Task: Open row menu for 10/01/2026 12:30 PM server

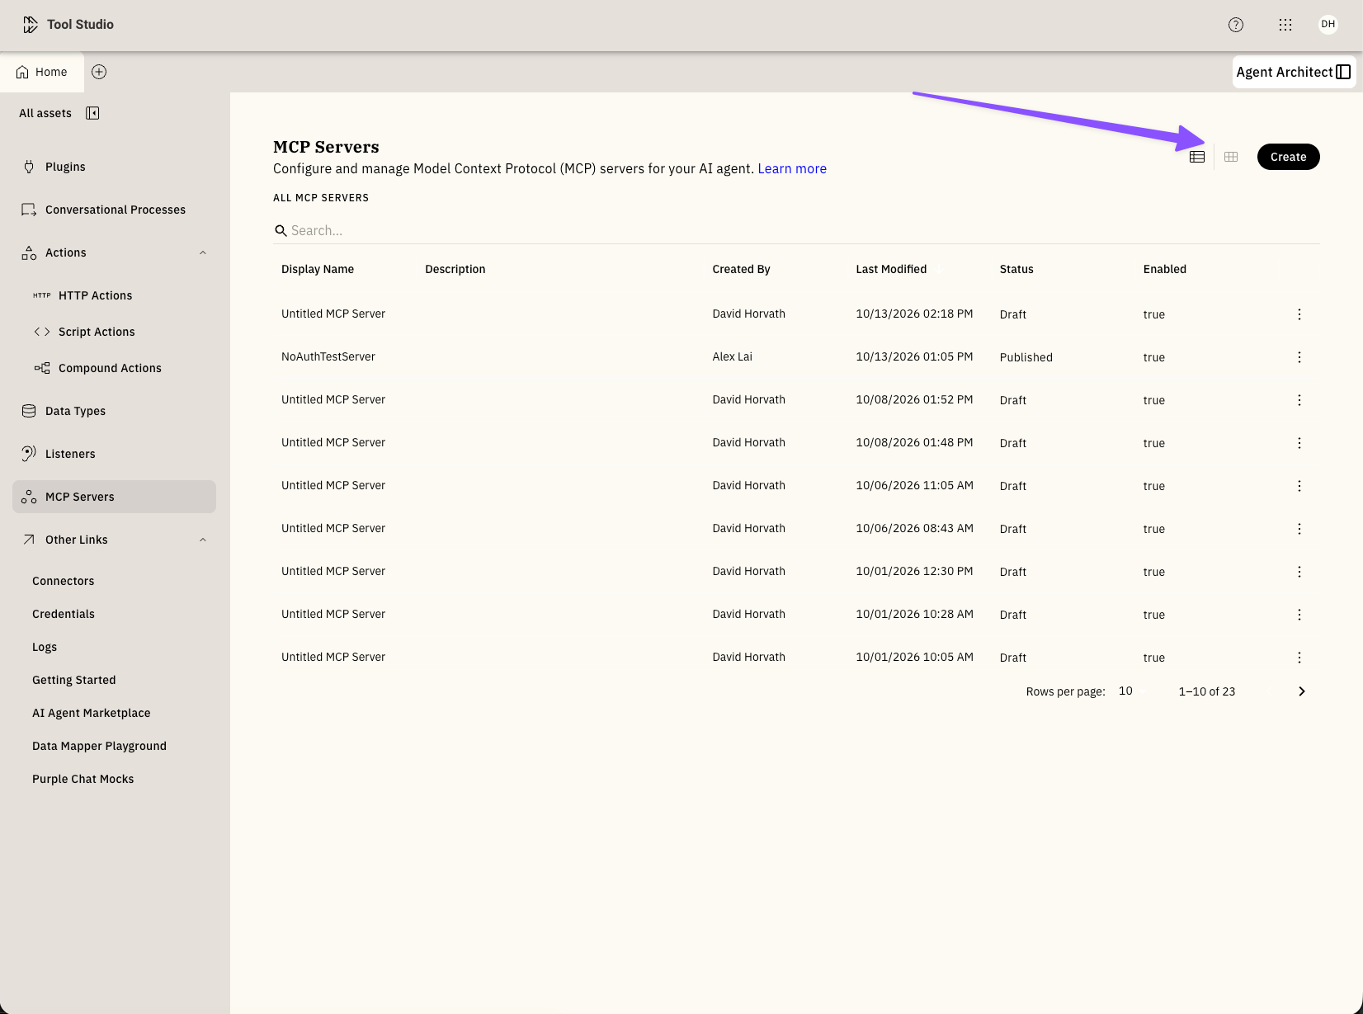Action: pyautogui.click(x=1299, y=572)
